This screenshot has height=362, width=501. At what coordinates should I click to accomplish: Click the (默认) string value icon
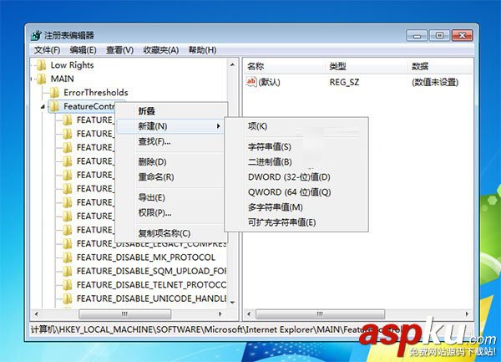pos(251,82)
